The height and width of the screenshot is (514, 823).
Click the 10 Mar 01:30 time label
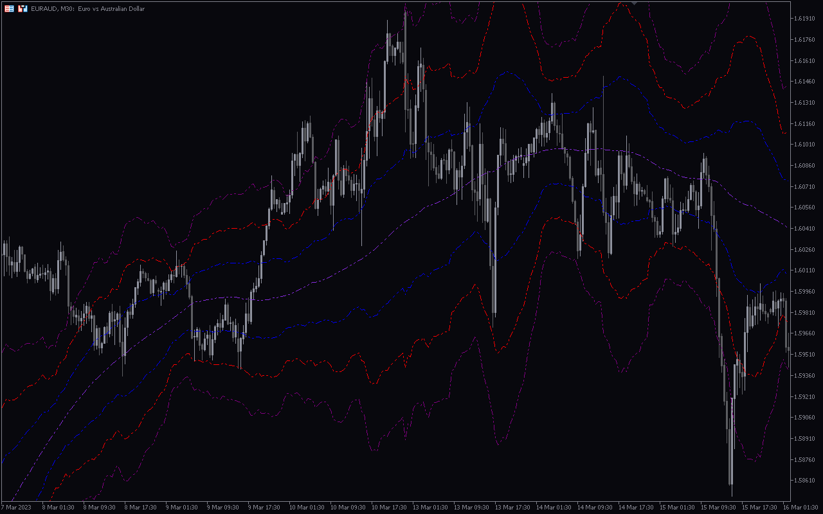click(x=307, y=508)
